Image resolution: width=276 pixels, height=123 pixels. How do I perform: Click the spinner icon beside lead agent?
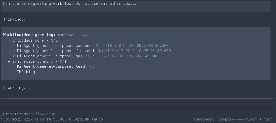[13, 66]
